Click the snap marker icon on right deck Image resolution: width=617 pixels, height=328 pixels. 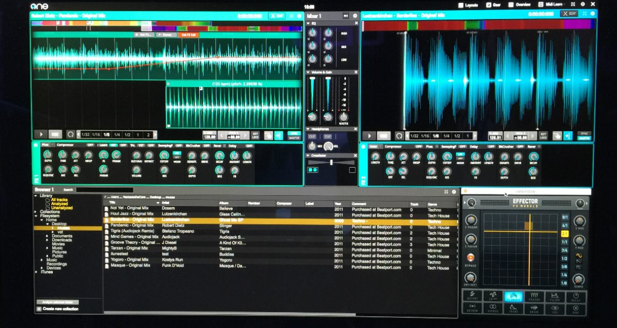coord(568,136)
